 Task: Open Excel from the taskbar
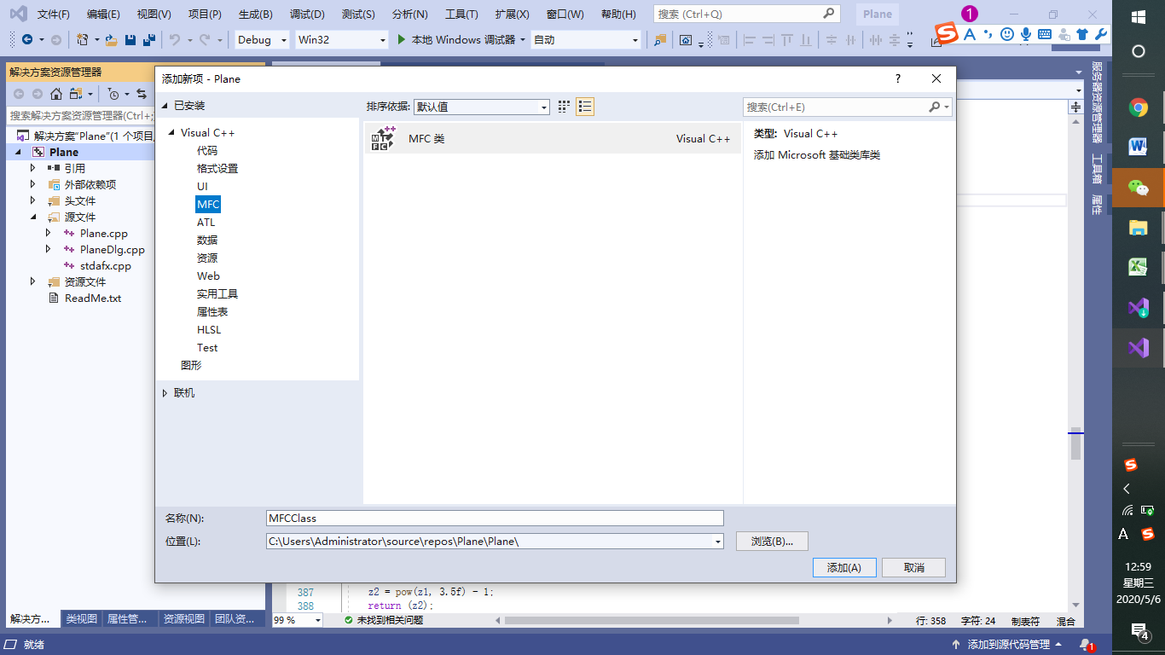(x=1139, y=268)
